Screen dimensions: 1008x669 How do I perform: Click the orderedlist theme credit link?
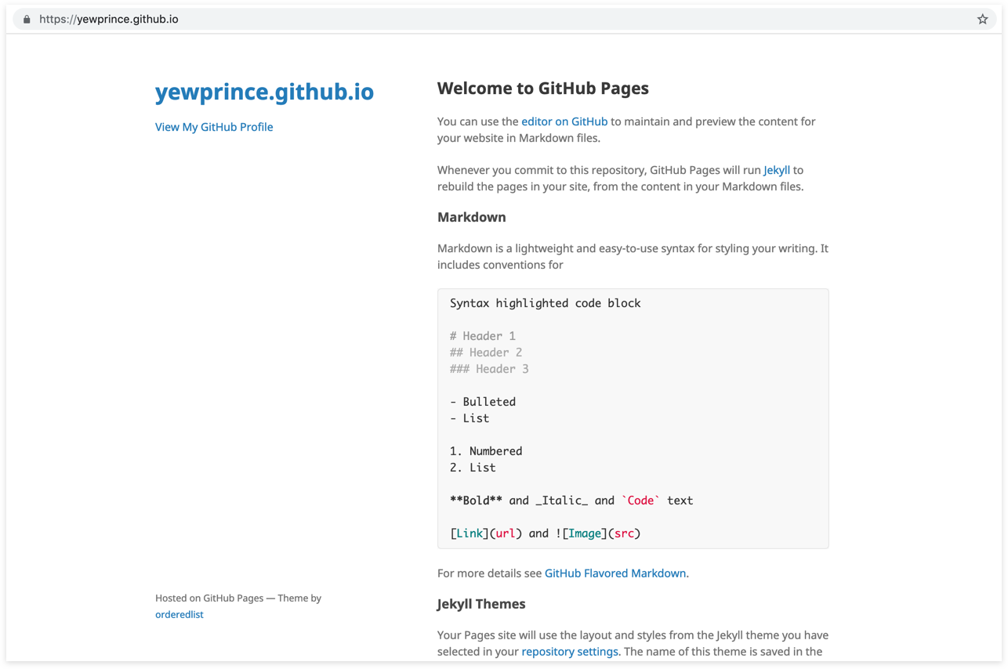(x=179, y=614)
